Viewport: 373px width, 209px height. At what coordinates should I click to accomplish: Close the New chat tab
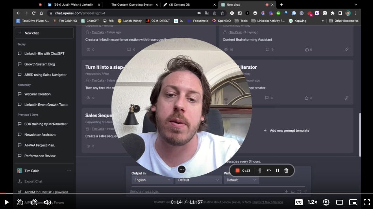click(272, 4)
